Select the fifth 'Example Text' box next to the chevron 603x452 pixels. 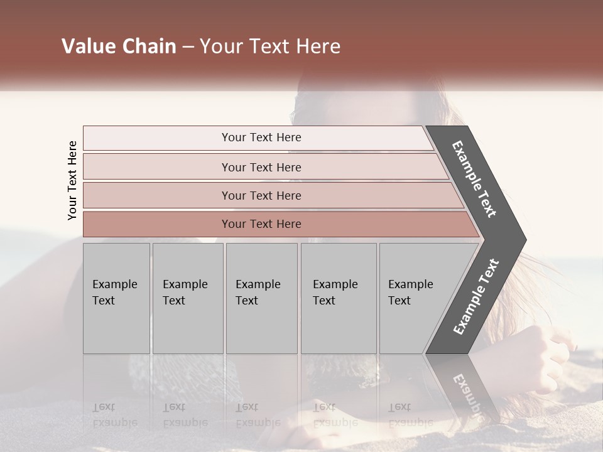coord(419,298)
